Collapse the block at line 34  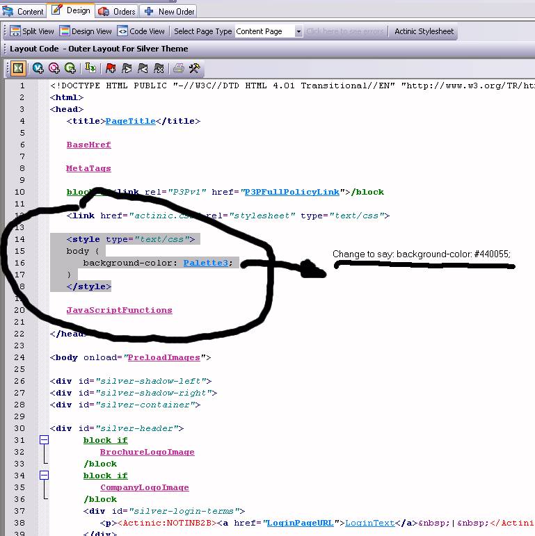44,476
